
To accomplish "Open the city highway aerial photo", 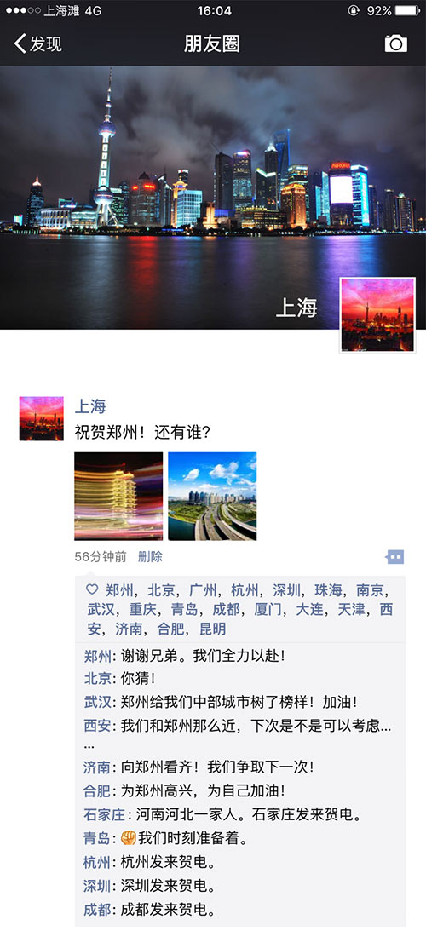I will pyautogui.click(x=212, y=496).
